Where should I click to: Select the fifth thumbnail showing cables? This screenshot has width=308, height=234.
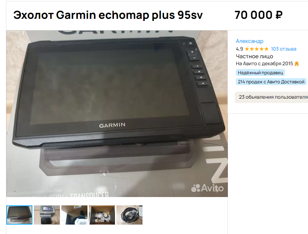(x=130, y=215)
